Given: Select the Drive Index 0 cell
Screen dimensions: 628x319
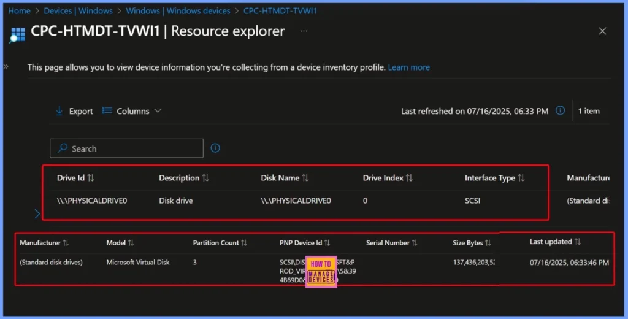Looking at the screenshot, I should pyautogui.click(x=365, y=201).
